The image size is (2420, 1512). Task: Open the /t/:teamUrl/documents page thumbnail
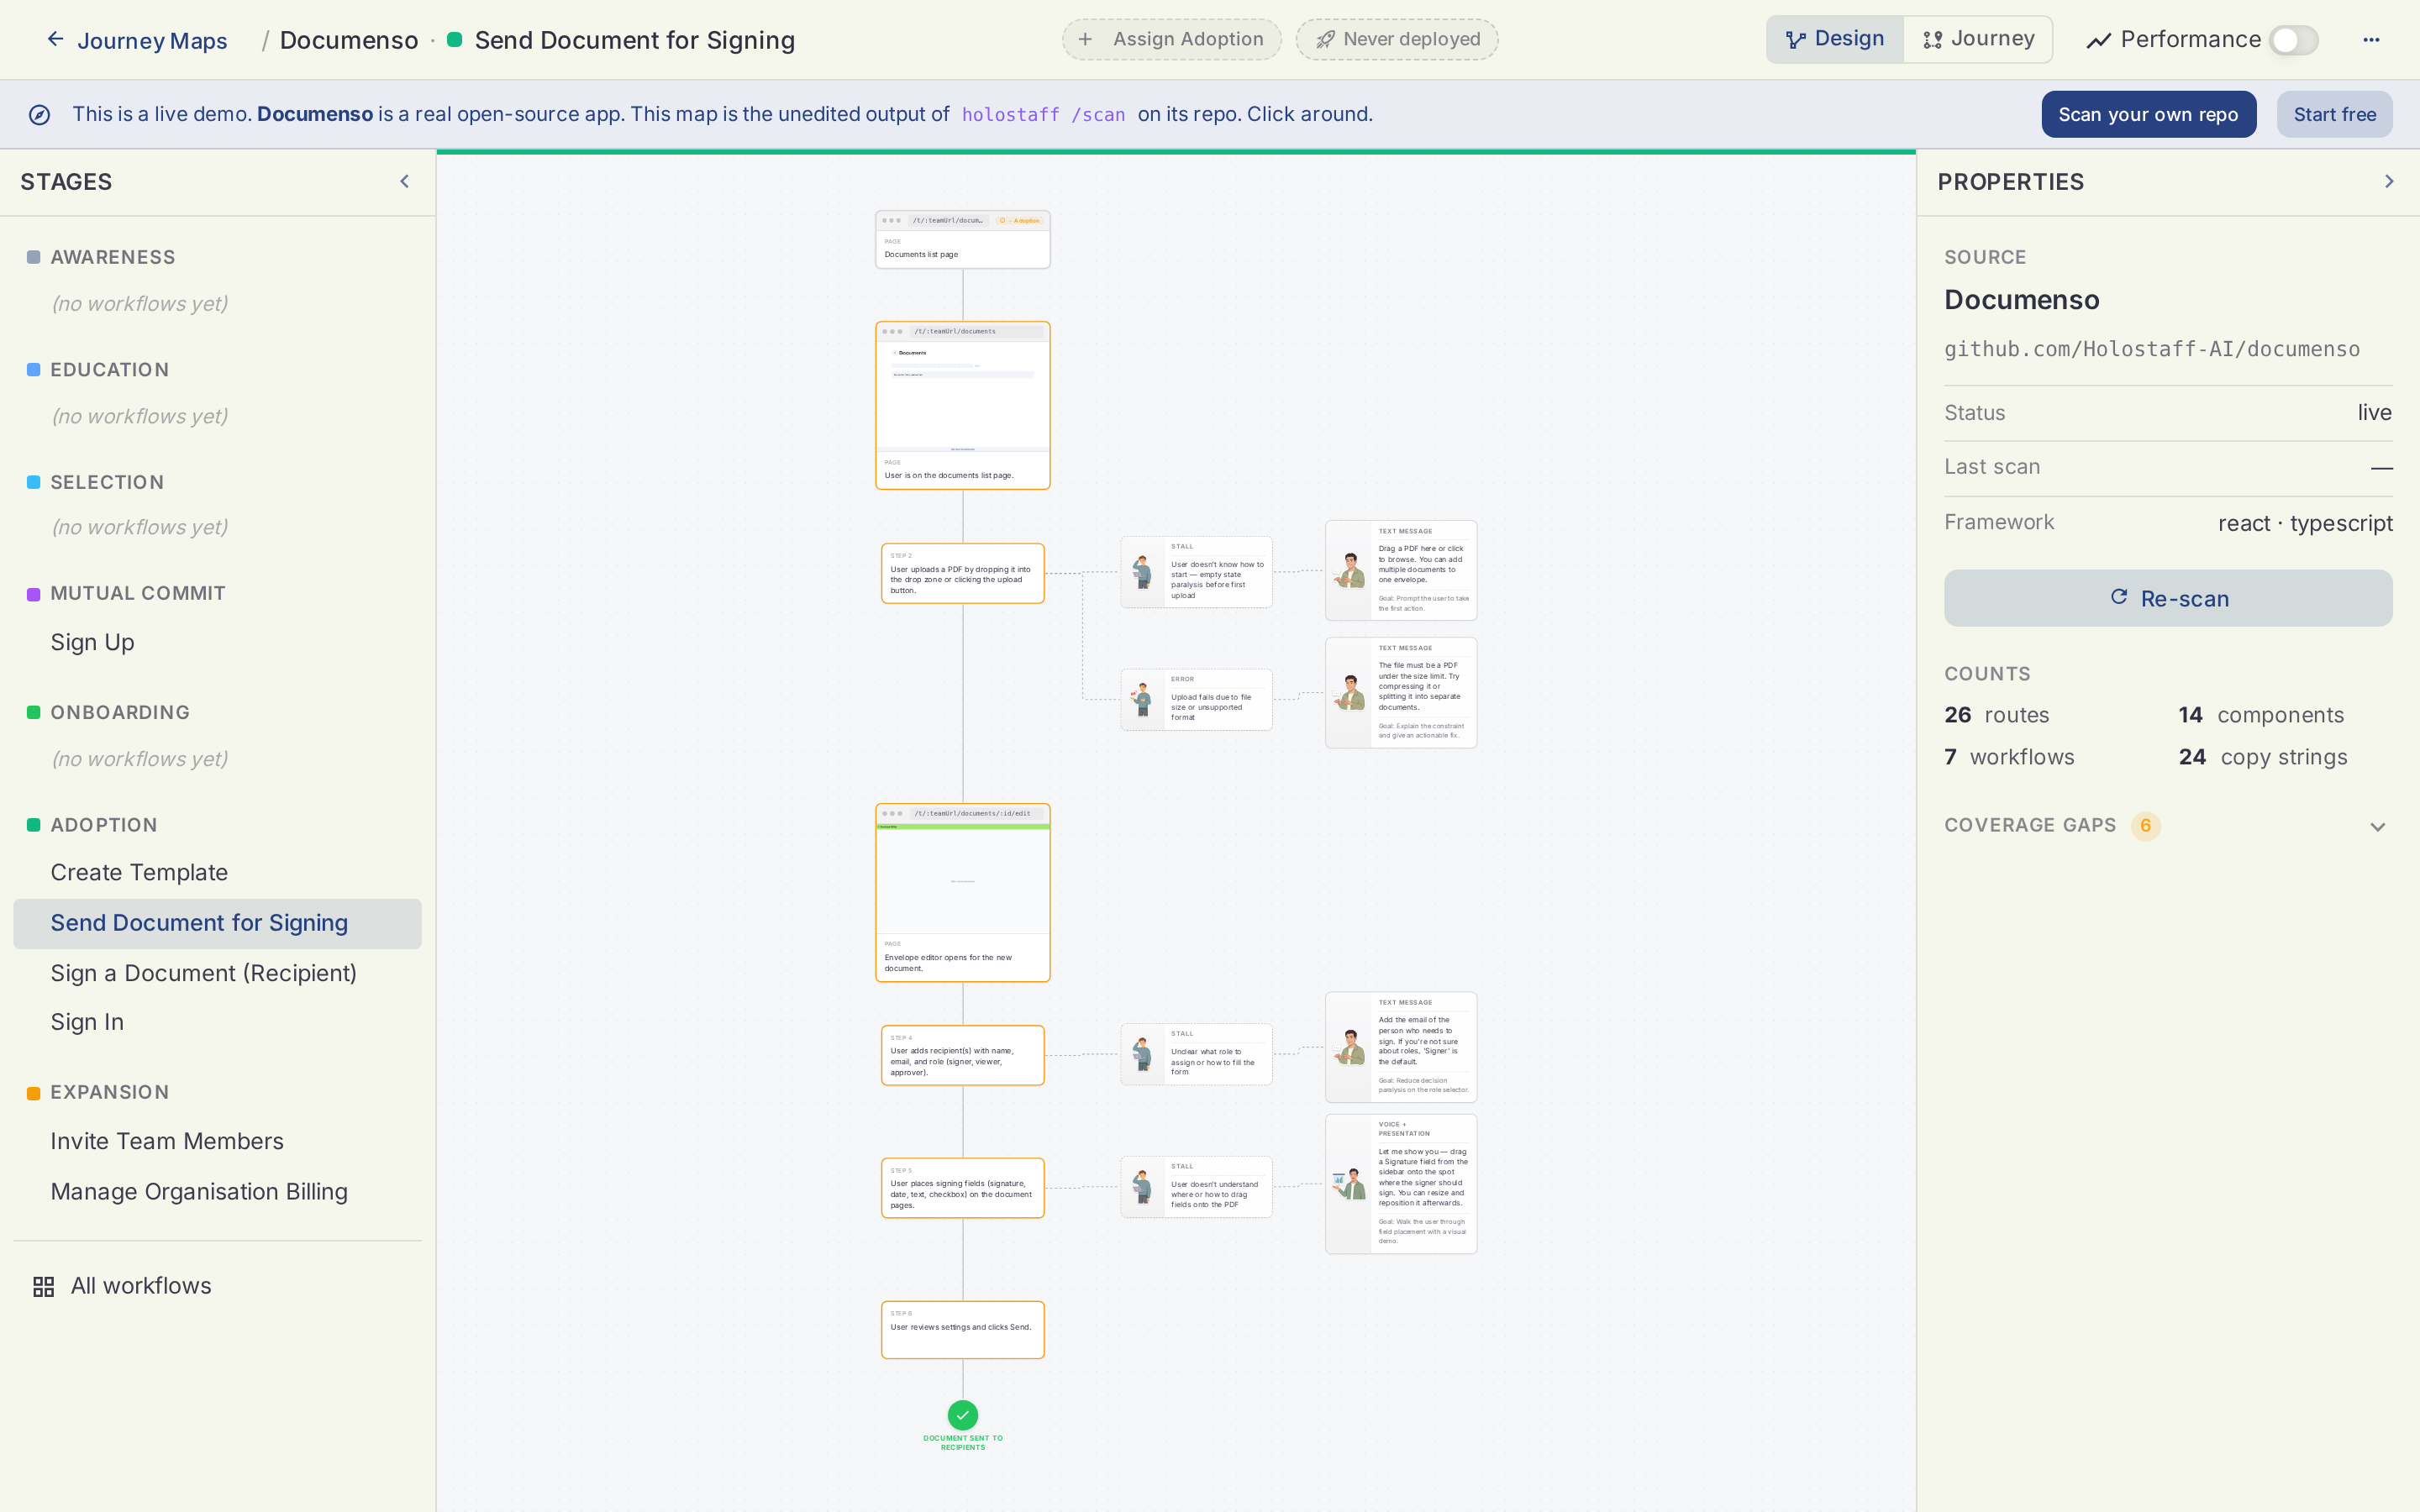[x=962, y=405]
